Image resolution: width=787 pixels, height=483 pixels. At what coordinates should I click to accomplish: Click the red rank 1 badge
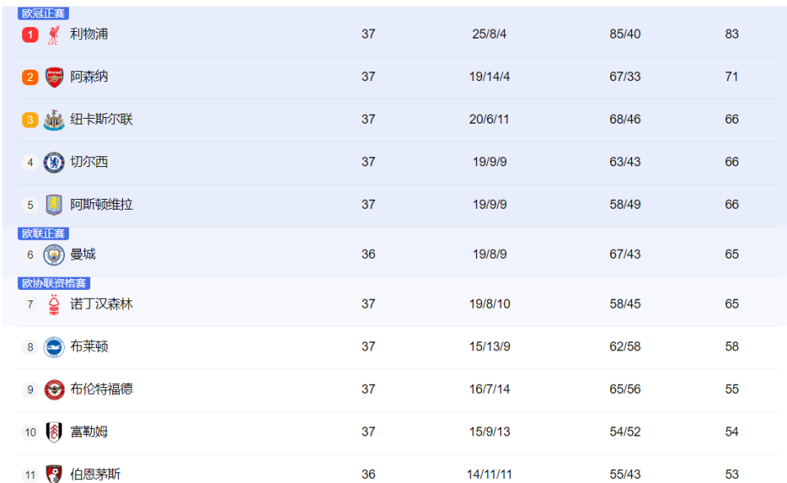coord(30,34)
